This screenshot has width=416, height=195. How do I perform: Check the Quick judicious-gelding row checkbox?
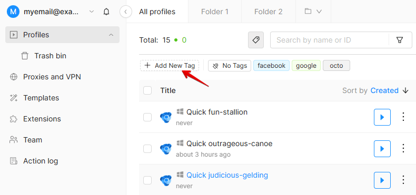(147, 180)
